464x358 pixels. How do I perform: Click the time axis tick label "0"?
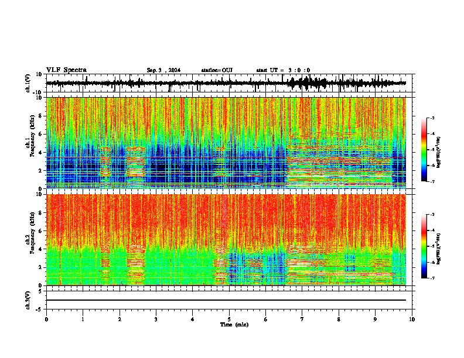click(x=46, y=319)
